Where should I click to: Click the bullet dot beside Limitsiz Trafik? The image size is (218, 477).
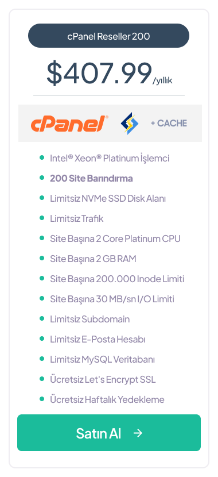click(x=42, y=218)
